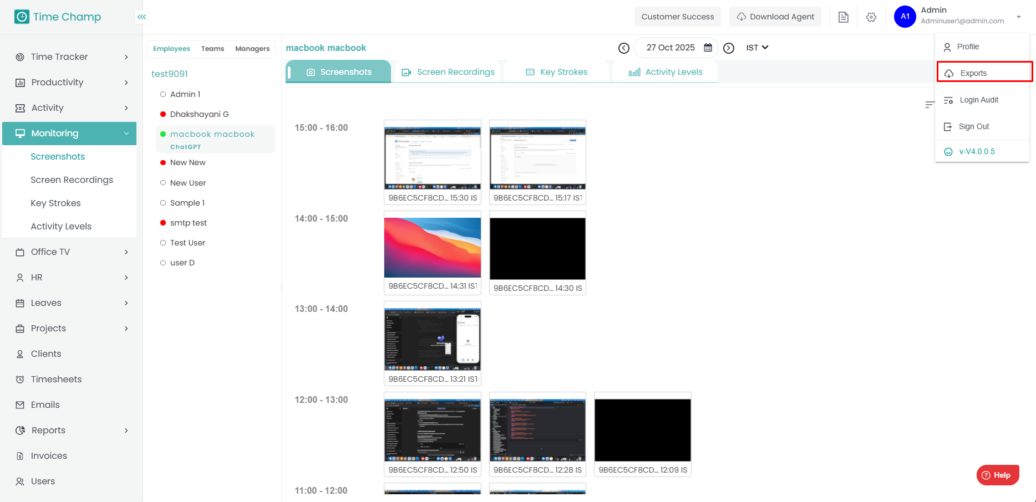Switch to the Key Strokes tab

pyautogui.click(x=556, y=72)
